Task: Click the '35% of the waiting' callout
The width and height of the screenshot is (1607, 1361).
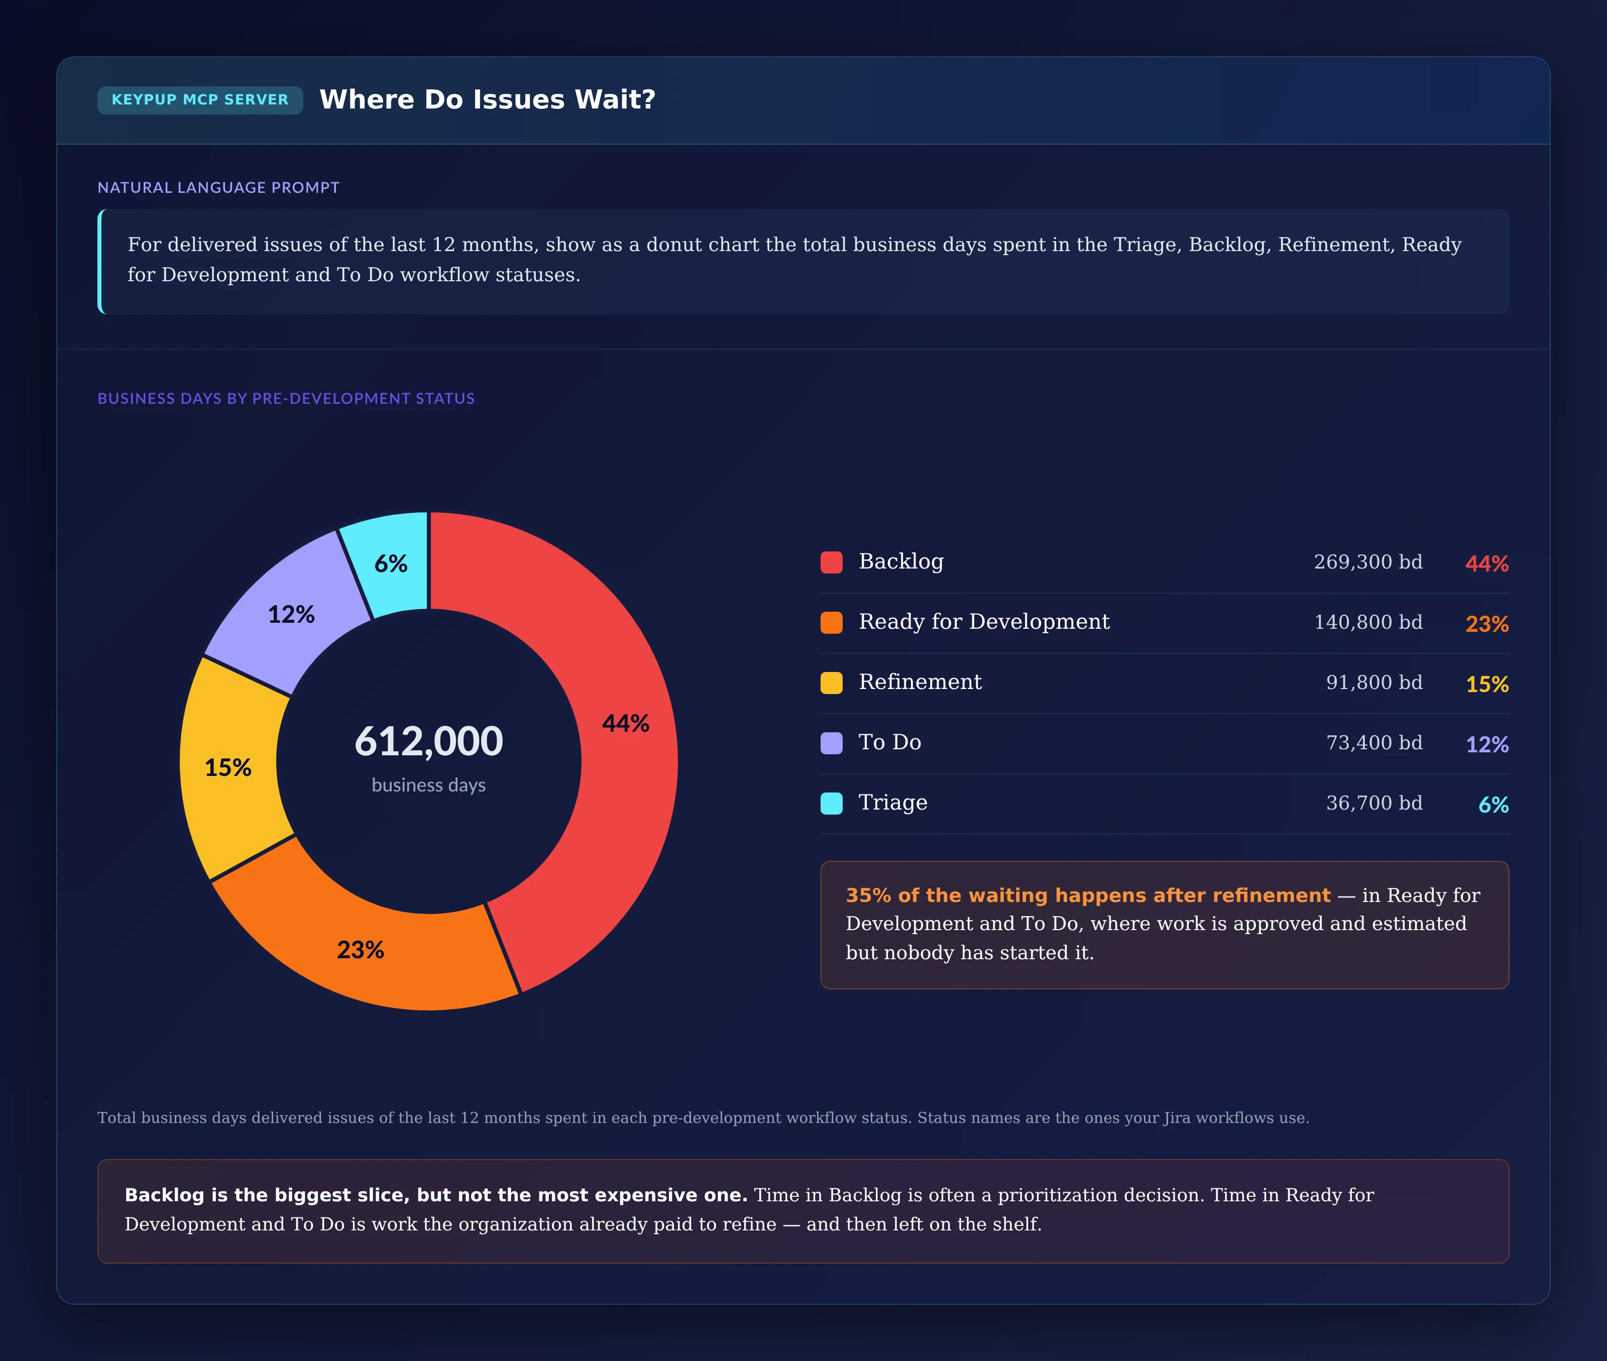Action: click(1165, 924)
